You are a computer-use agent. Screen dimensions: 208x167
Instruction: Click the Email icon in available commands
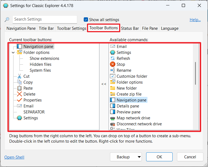[113, 46]
